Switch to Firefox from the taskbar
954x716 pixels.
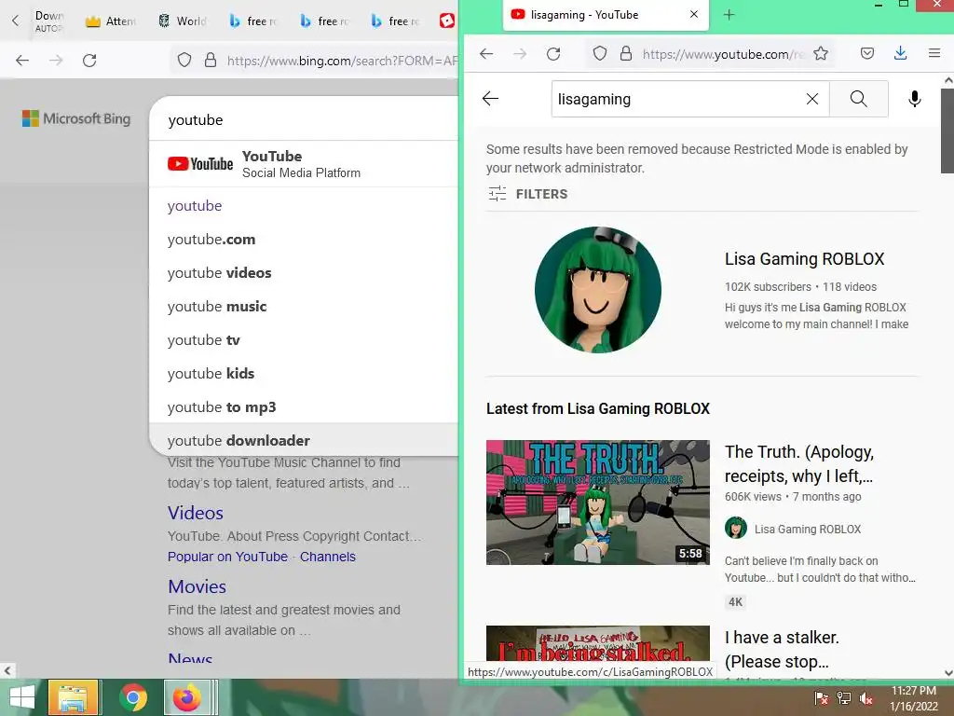[186, 697]
